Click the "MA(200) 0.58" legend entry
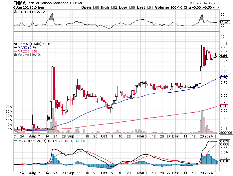Screen dimensions: 233x176 (x=28, y=51)
